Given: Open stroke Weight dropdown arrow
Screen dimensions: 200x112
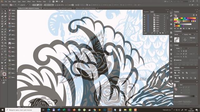Looking at the screenshot, I should pyautogui.click(x=188, y=49).
